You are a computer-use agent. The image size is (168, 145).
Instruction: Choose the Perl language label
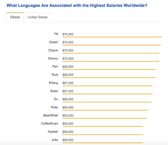(55, 66)
